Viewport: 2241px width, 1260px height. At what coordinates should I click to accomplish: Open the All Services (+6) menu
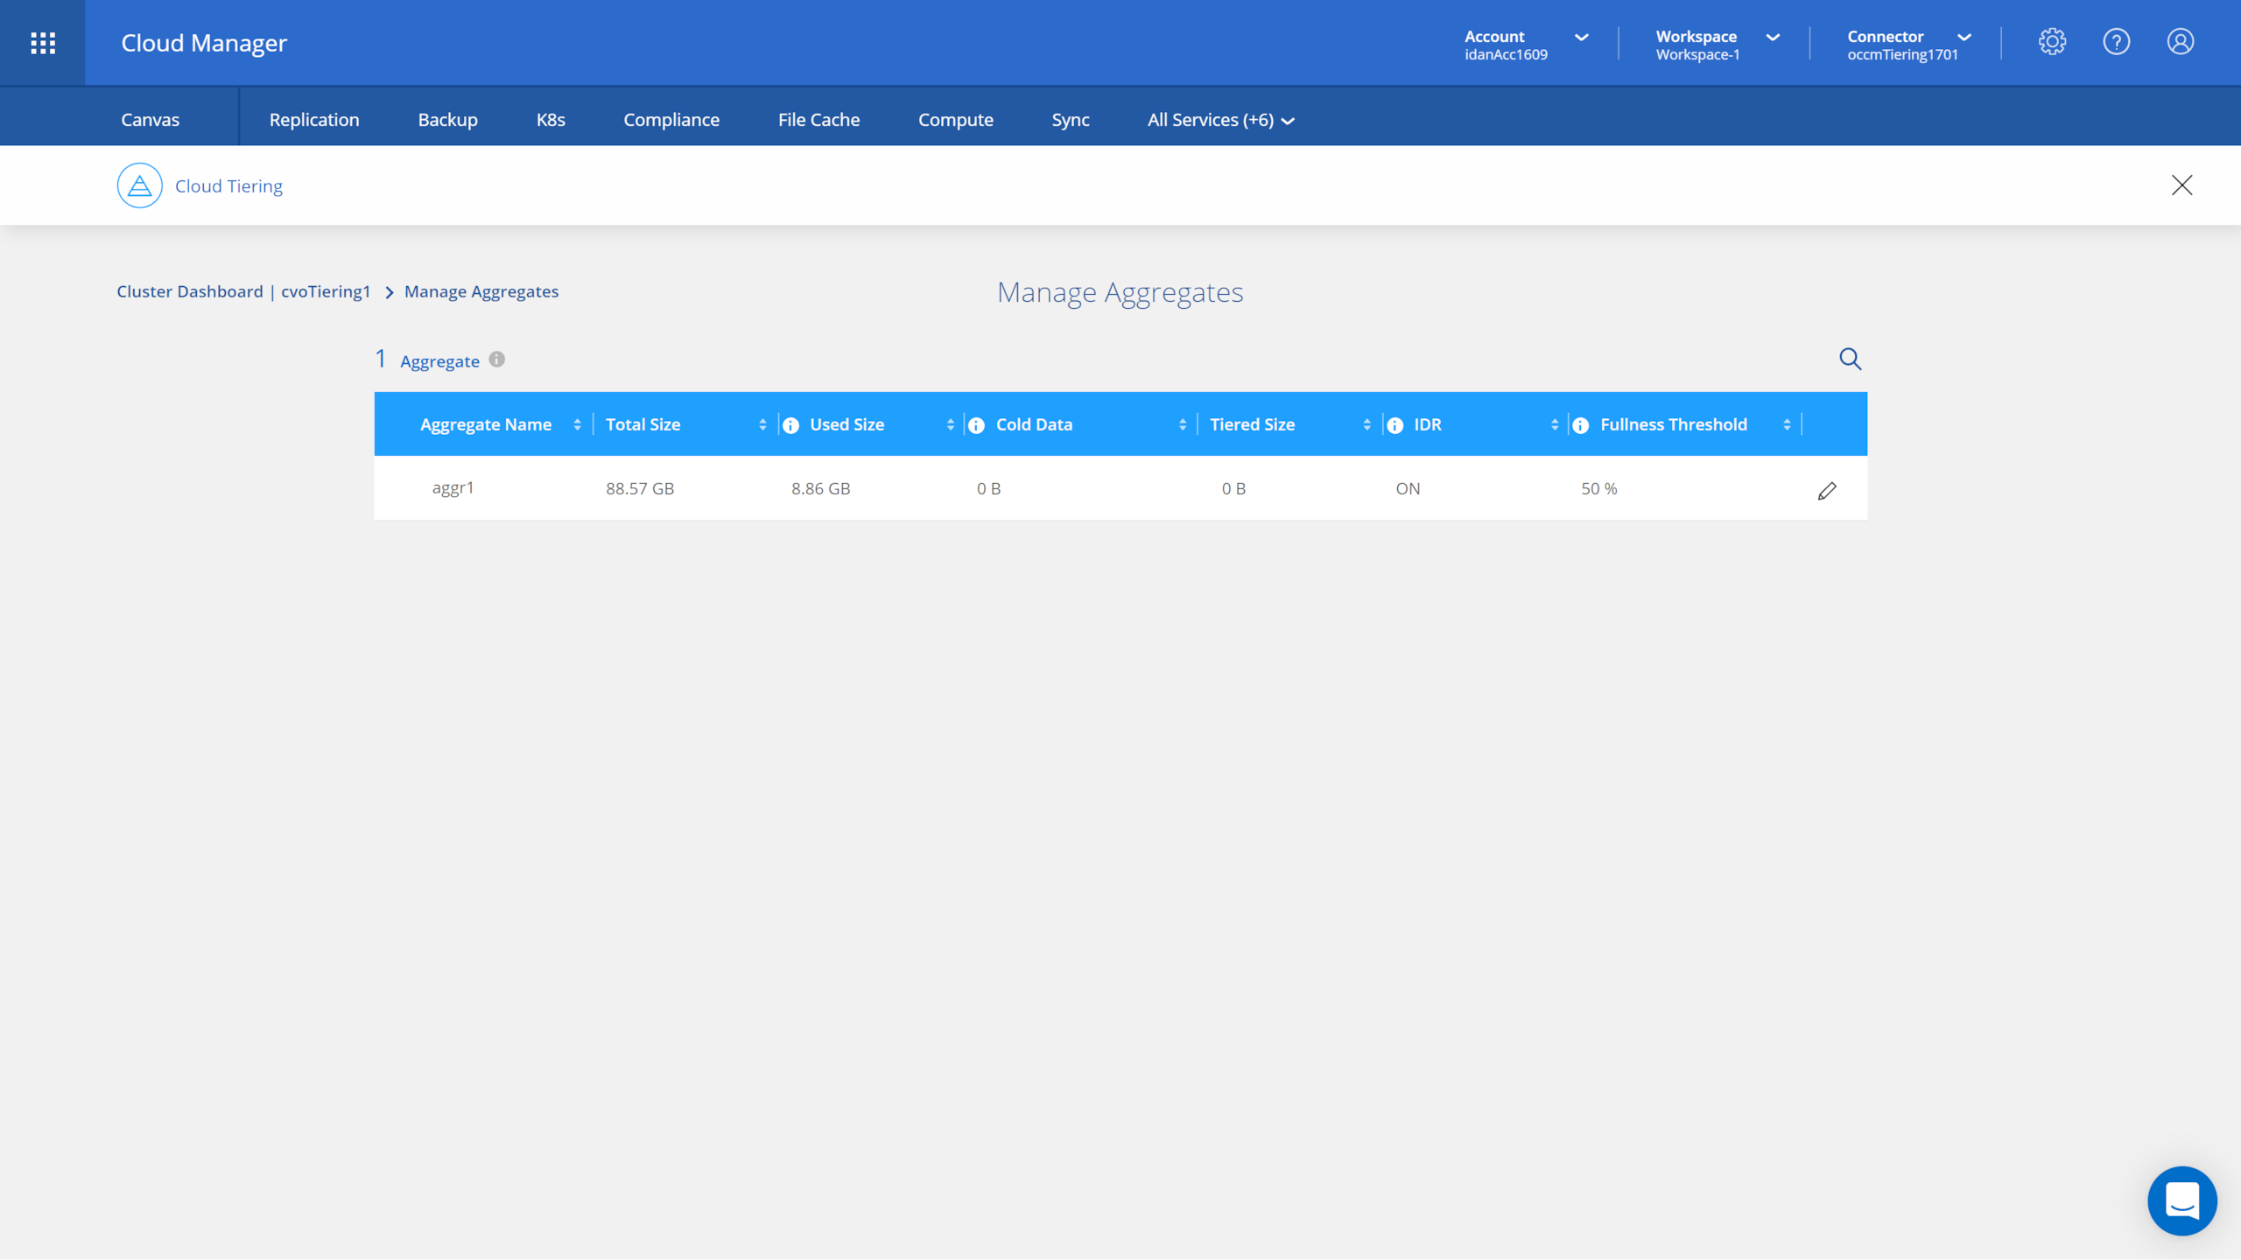pos(1220,120)
